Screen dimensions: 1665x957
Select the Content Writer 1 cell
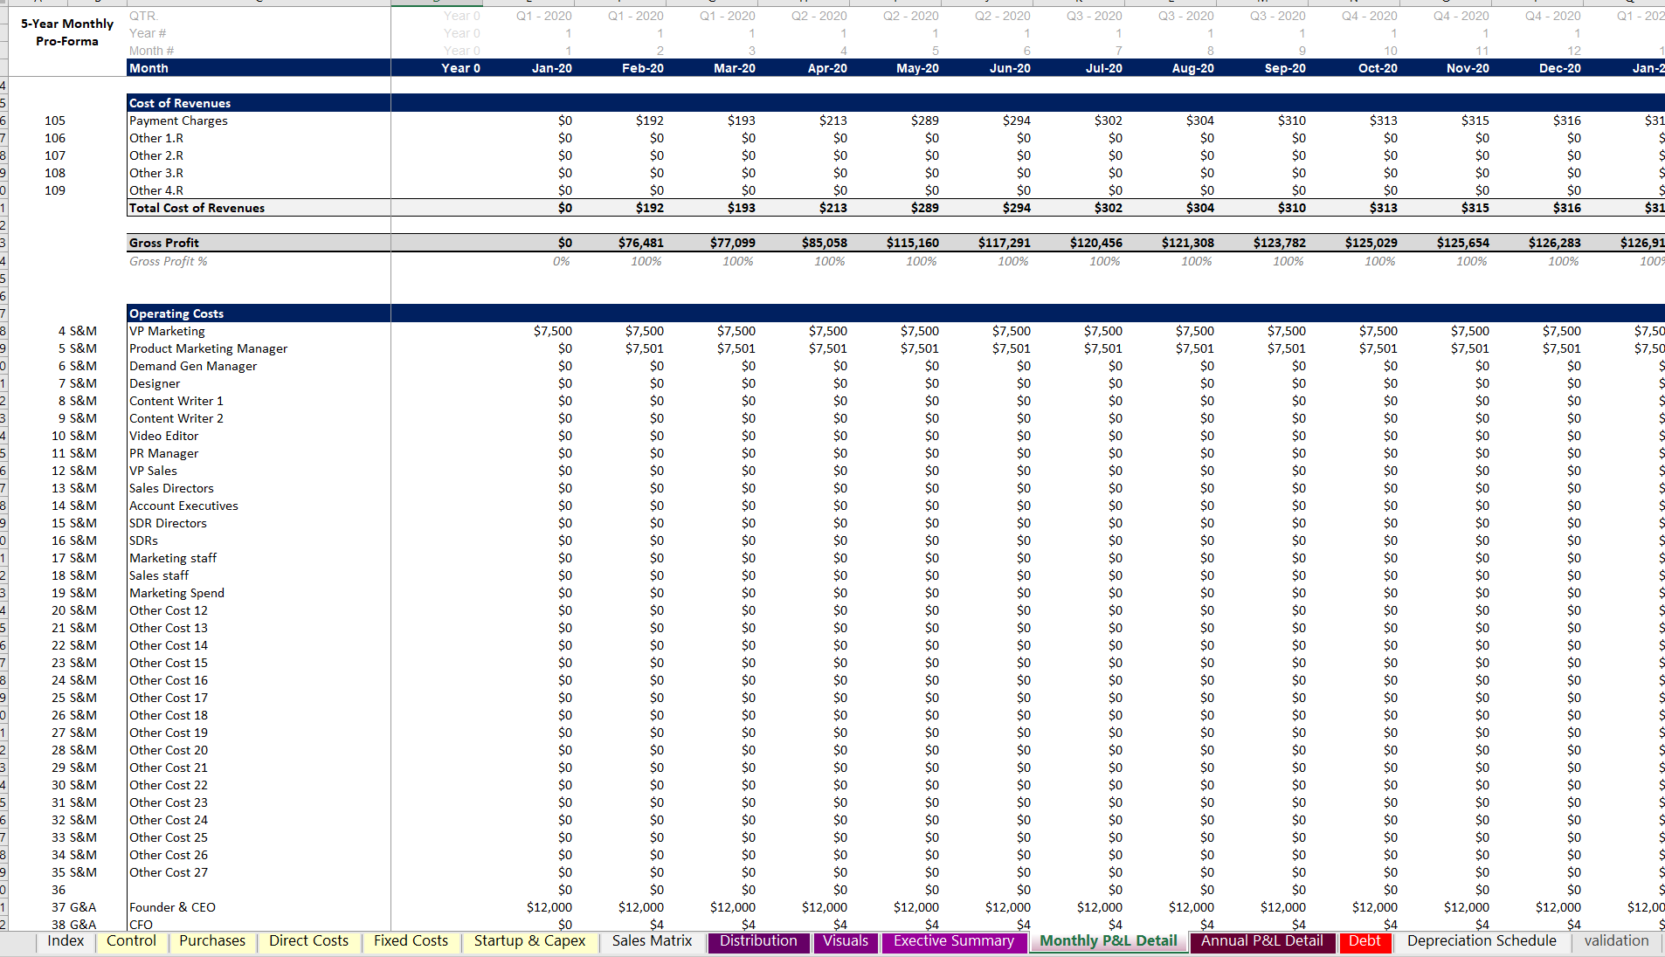point(176,401)
